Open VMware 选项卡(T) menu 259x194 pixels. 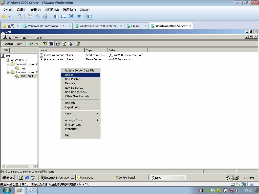click(69, 10)
